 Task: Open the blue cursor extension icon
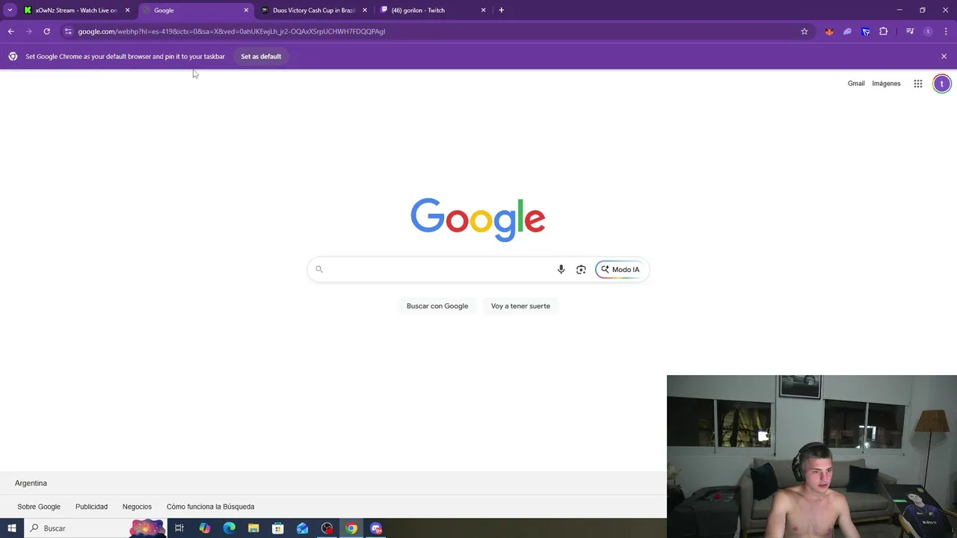(x=866, y=31)
